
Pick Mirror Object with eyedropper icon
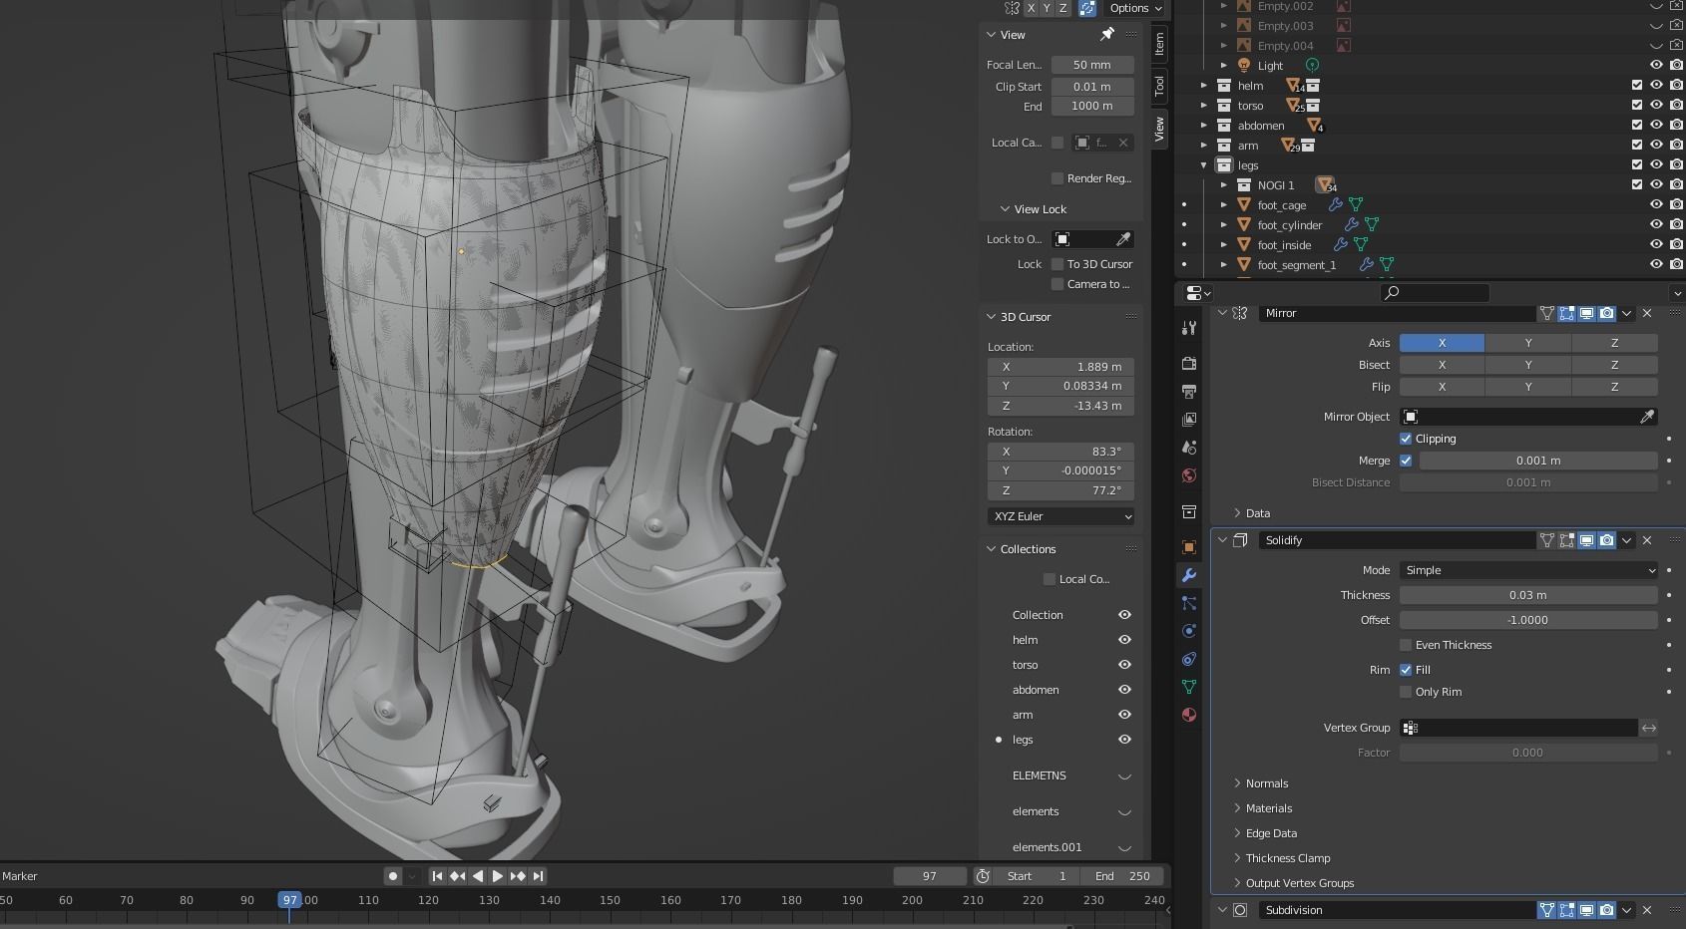point(1646,417)
